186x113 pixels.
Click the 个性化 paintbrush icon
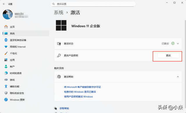click(x=6, y=53)
